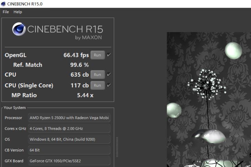The height and width of the screenshot is (167, 251).
Task: Click the rendered scene preview image
Action: tap(209, 100)
